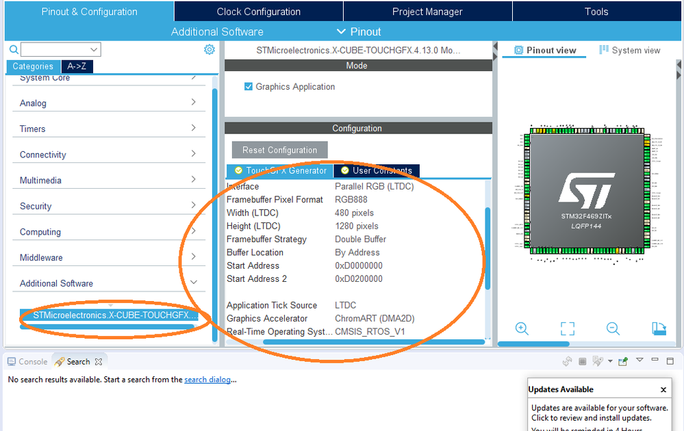Viewport: 684px width, 431px height.
Task: Open the category search dropdown box
Action: tap(61, 49)
